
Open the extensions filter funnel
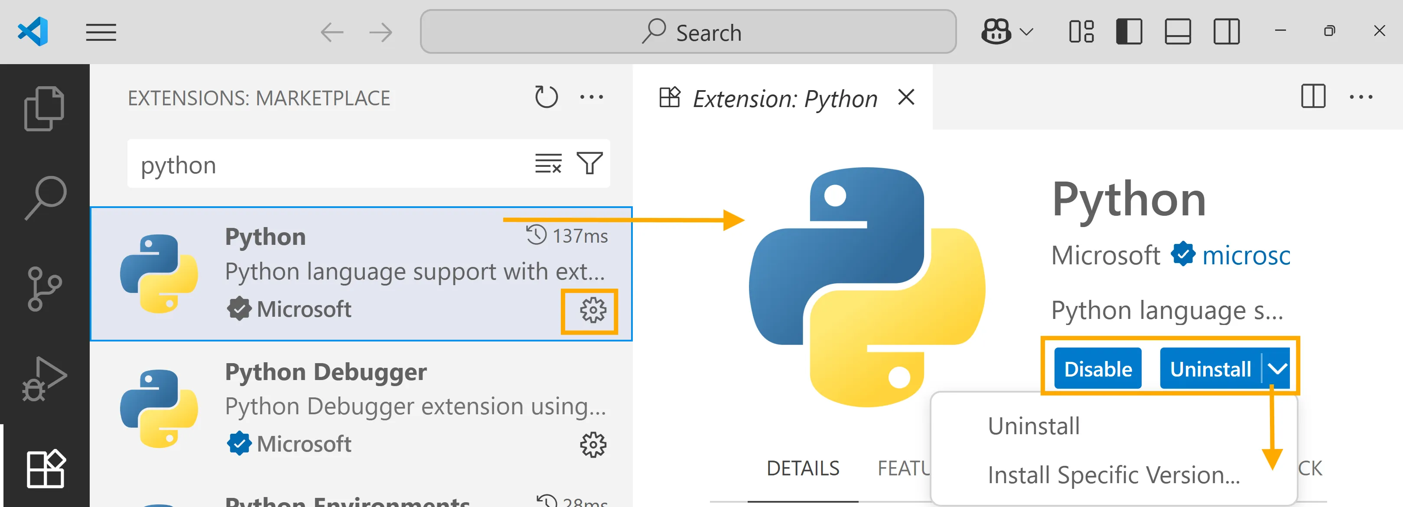point(589,163)
